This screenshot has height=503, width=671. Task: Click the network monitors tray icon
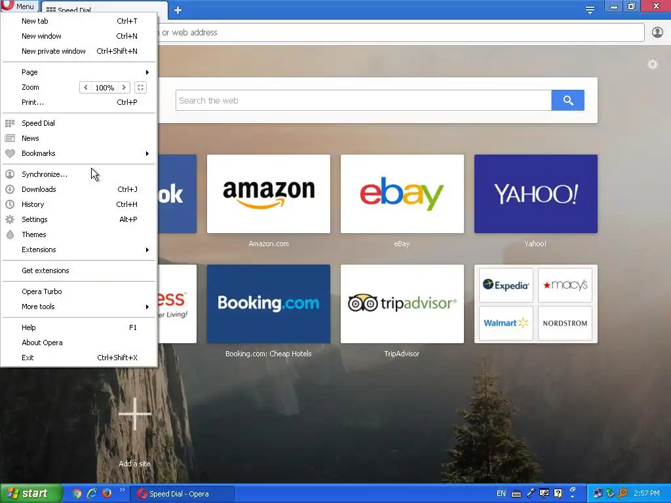pos(598,493)
